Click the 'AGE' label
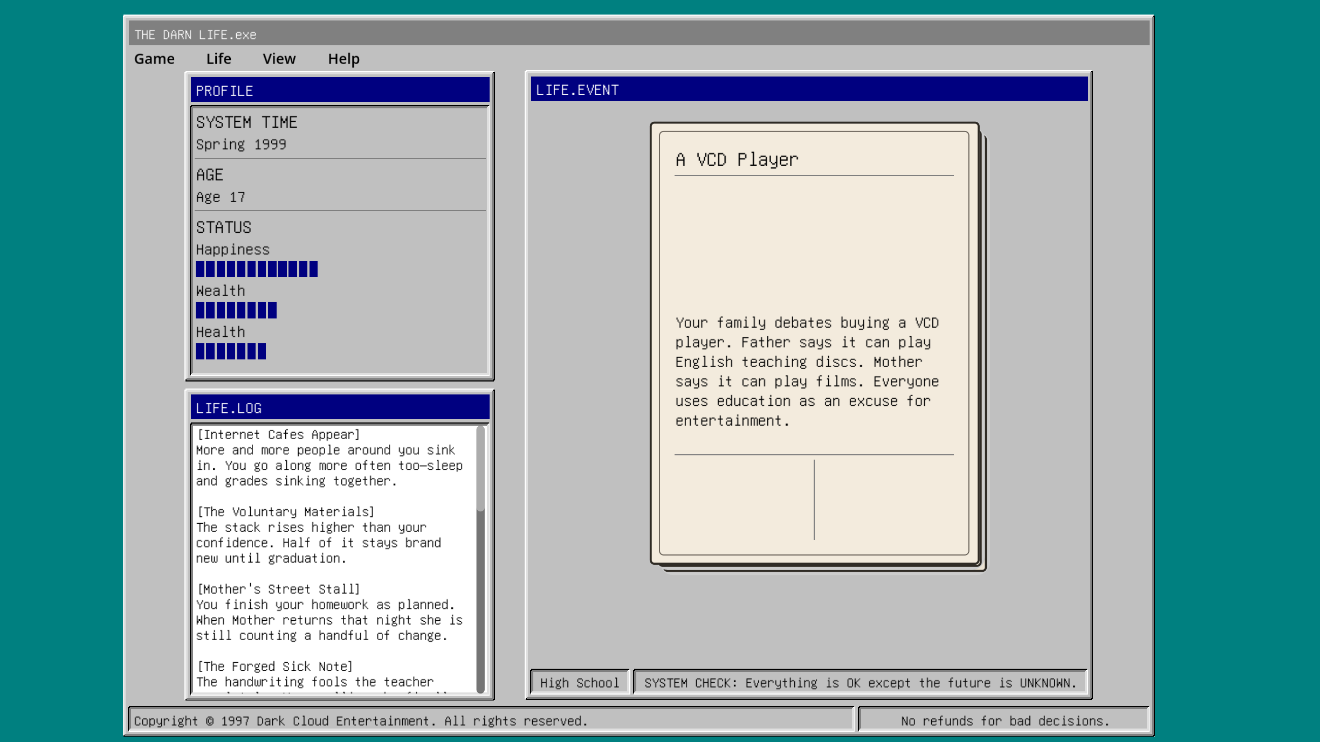The height and width of the screenshot is (742, 1320). point(210,175)
